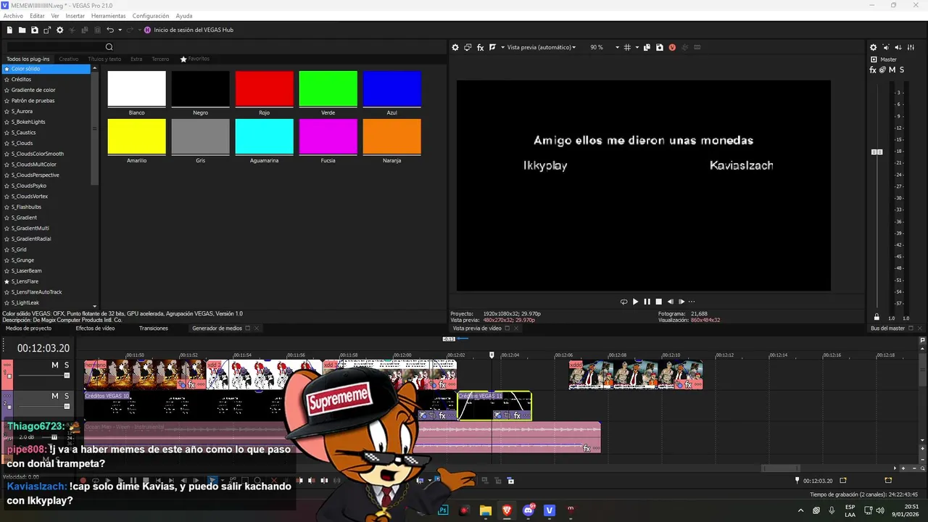Image resolution: width=928 pixels, height=522 pixels.
Task: Open the Insertar menu
Action: coord(75,15)
